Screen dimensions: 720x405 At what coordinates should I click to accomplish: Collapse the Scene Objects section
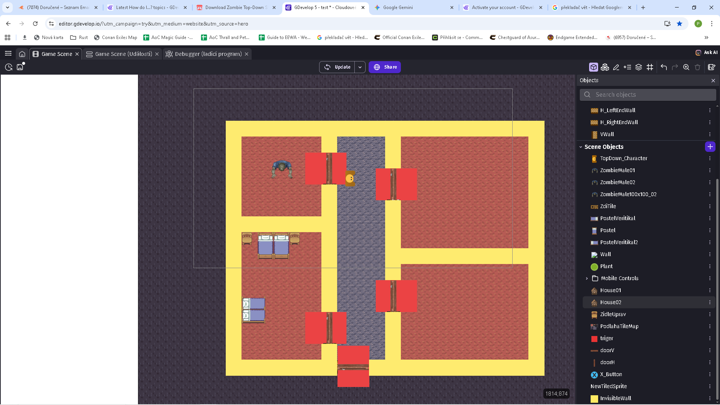tap(581, 147)
